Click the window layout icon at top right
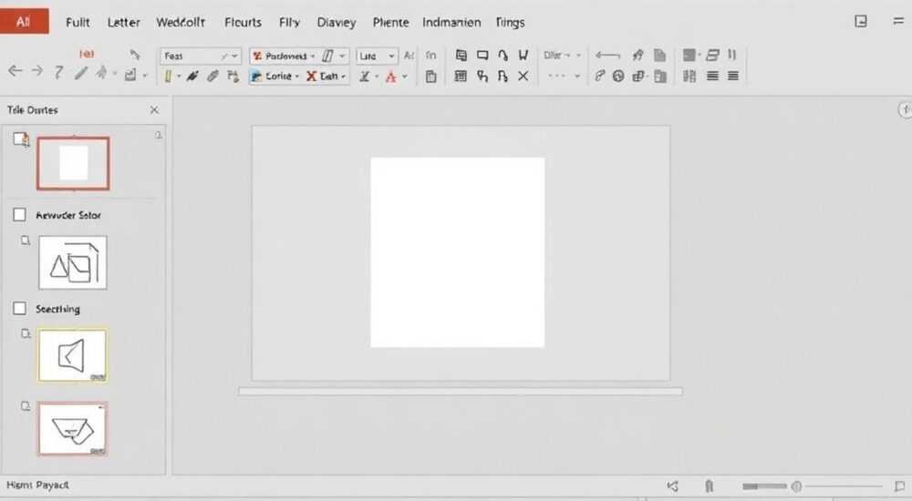The image size is (912, 501). (x=861, y=22)
